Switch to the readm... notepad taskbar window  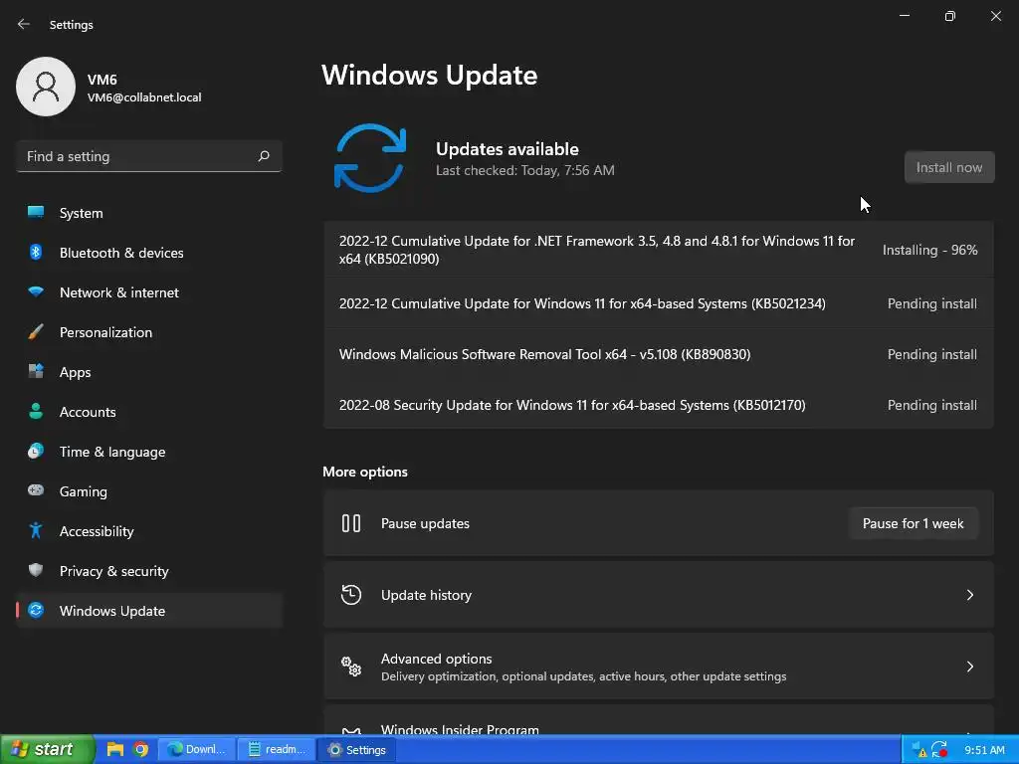277,750
